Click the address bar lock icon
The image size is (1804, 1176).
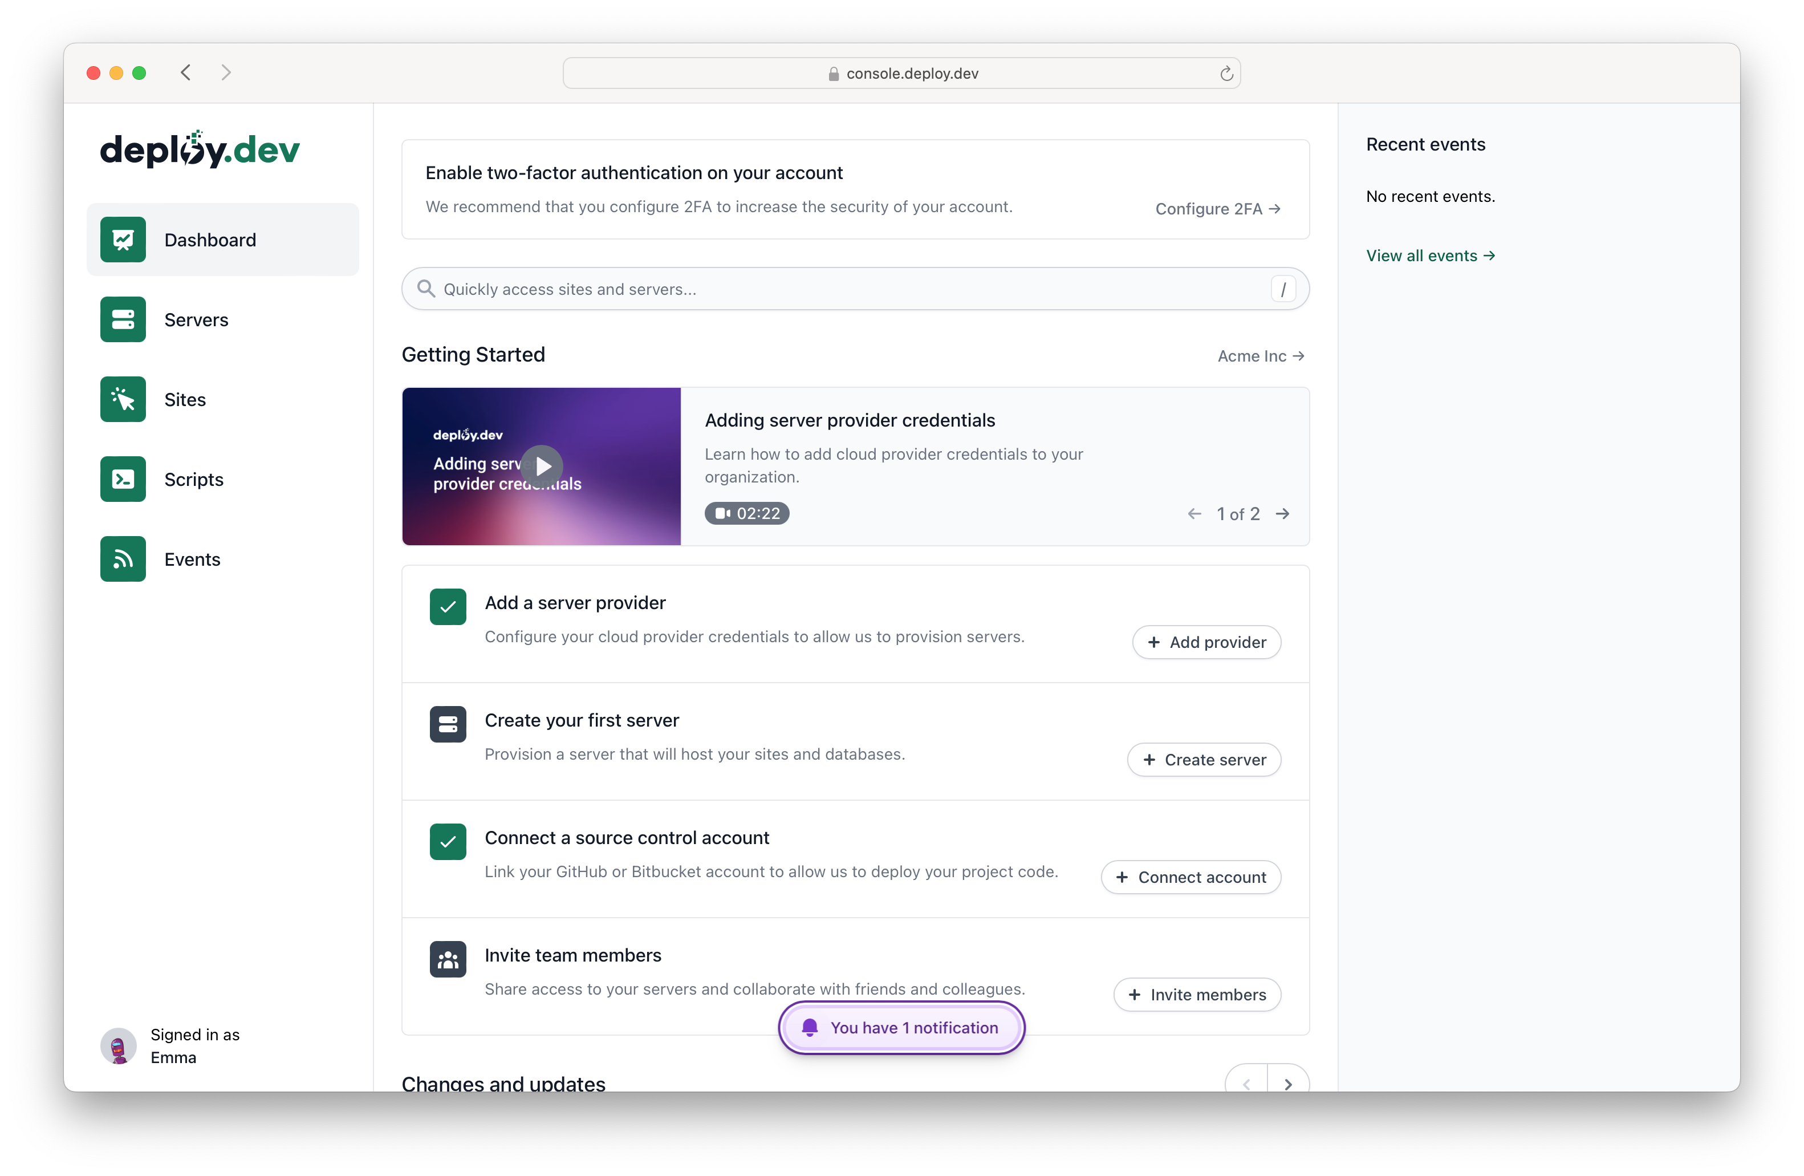point(833,74)
